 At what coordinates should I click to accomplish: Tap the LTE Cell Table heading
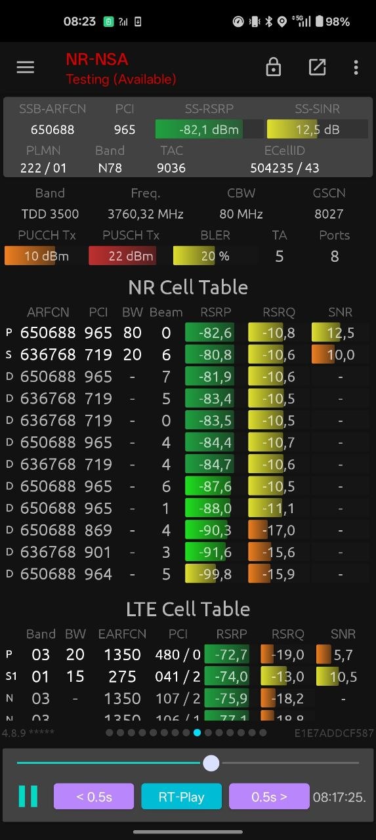(188, 609)
